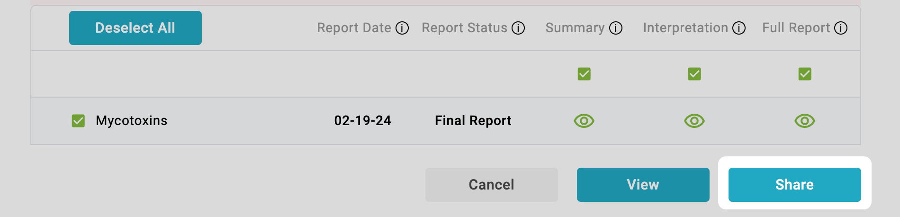Click the View button
This screenshot has width=900, height=217.
point(643,185)
